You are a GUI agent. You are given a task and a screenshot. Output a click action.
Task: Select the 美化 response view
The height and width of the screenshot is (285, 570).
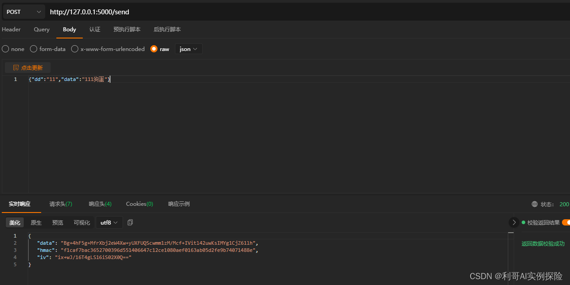(15, 222)
